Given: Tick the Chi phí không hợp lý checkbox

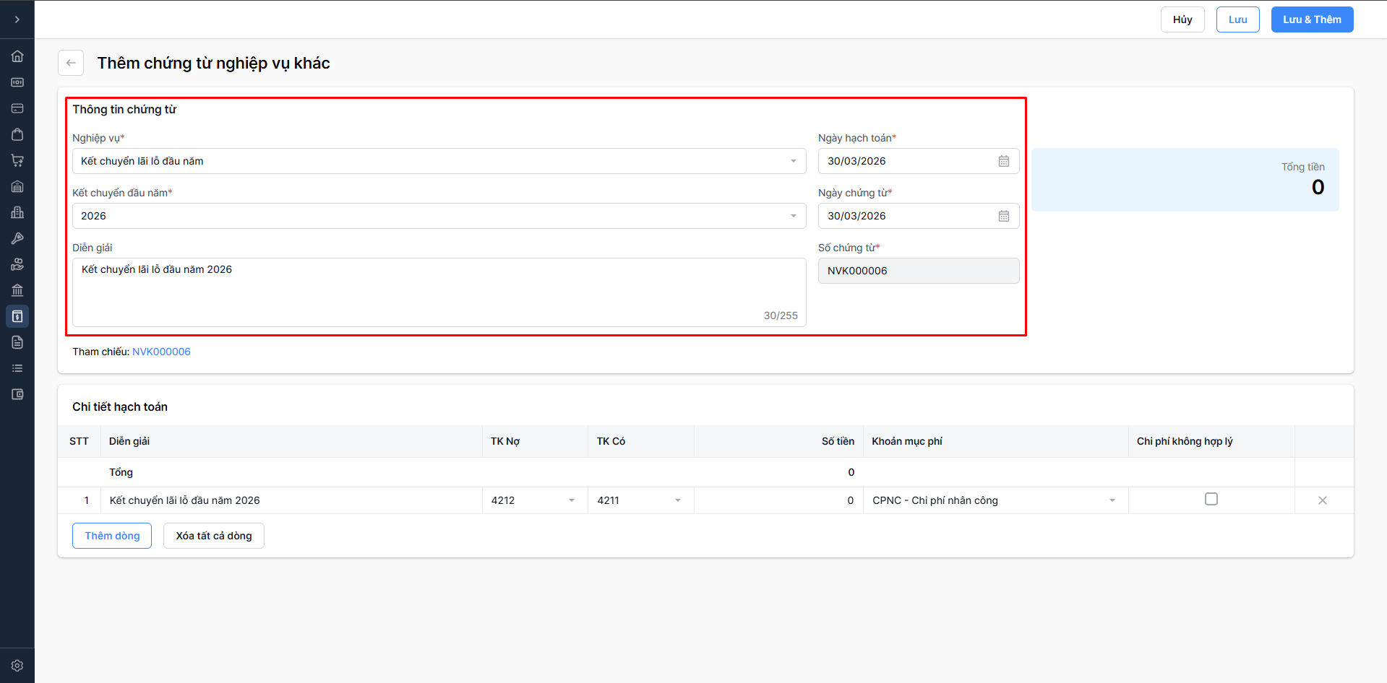Looking at the screenshot, I should pos(1211,499).
